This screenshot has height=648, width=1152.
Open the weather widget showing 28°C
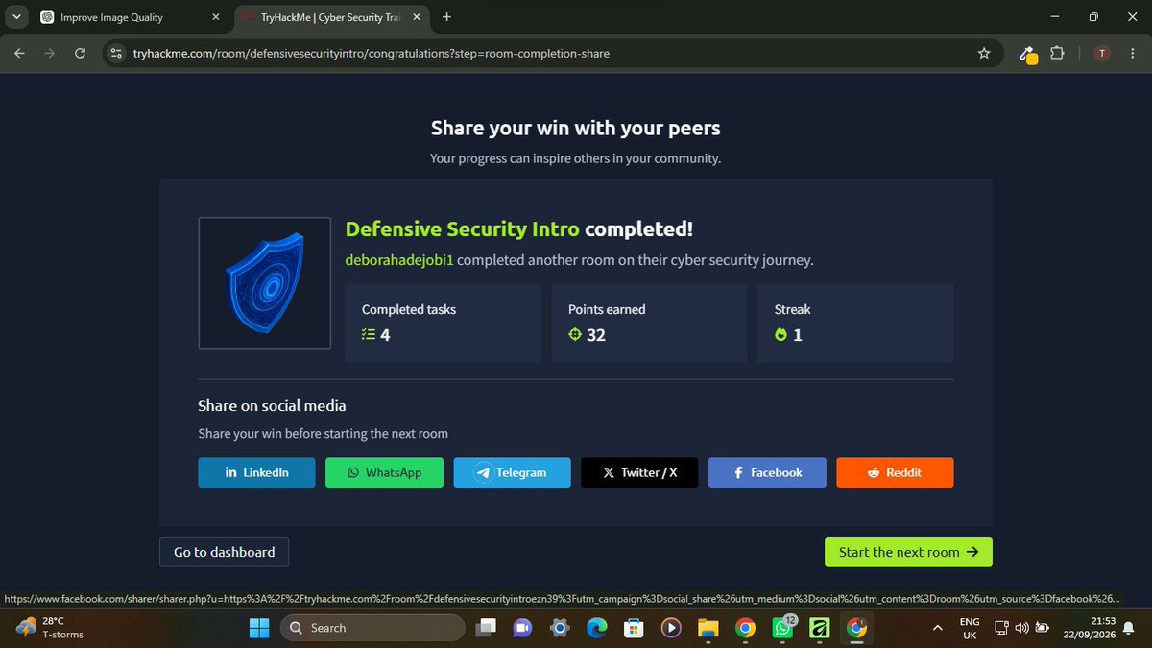[x=50, y=628]
